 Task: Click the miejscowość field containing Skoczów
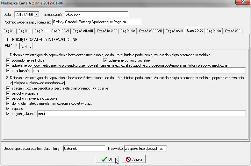point(97,14)
